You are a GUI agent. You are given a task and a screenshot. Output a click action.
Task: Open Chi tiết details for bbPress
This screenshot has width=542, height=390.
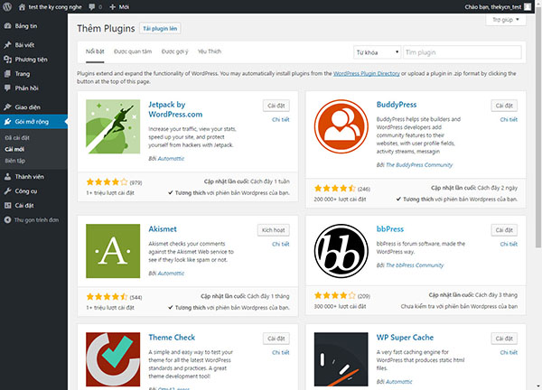(509, 244)
